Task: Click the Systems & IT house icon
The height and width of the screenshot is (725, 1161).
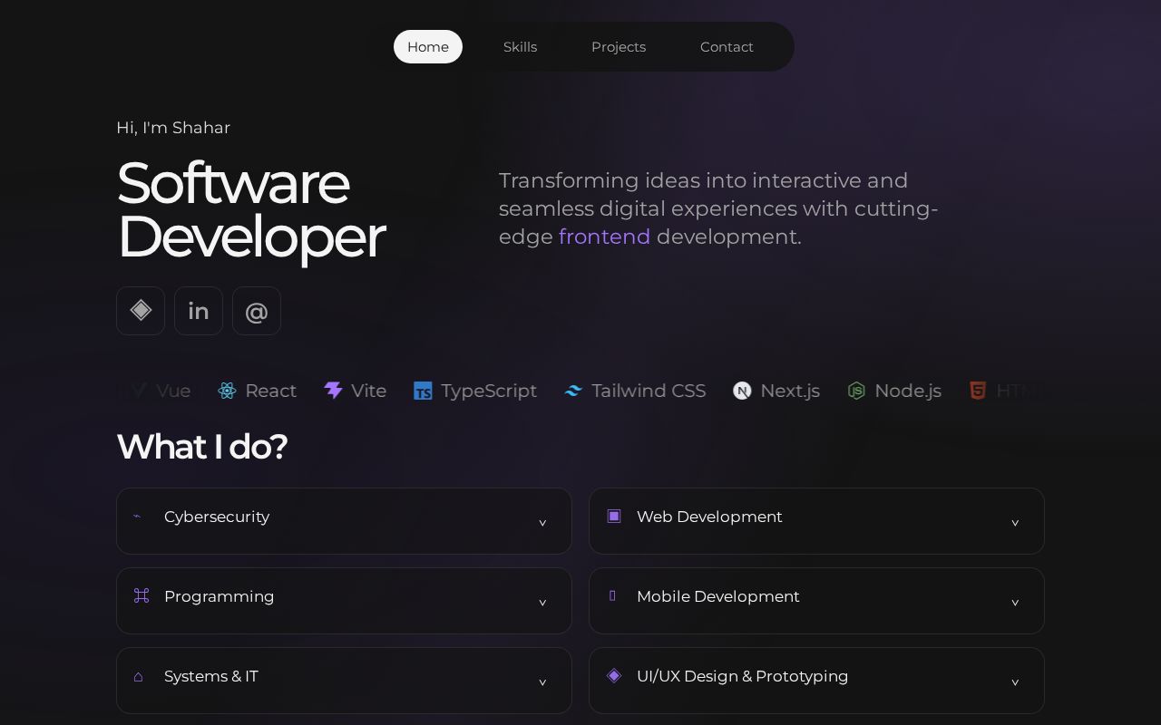Action: pos(139,676)
